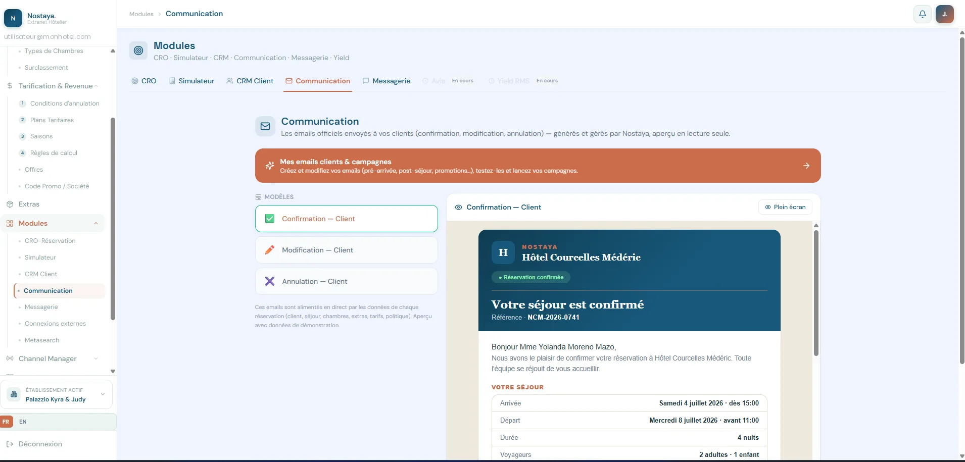This screenshot has height=462, width=965.
Task: Open Surclassement in sidebar
Action: click(x=46, y=68)
